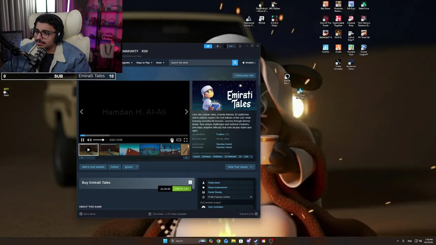436x245 pixels.
Task: Open Google Chrome from the taskbar
Action: (x=218, y=241)
